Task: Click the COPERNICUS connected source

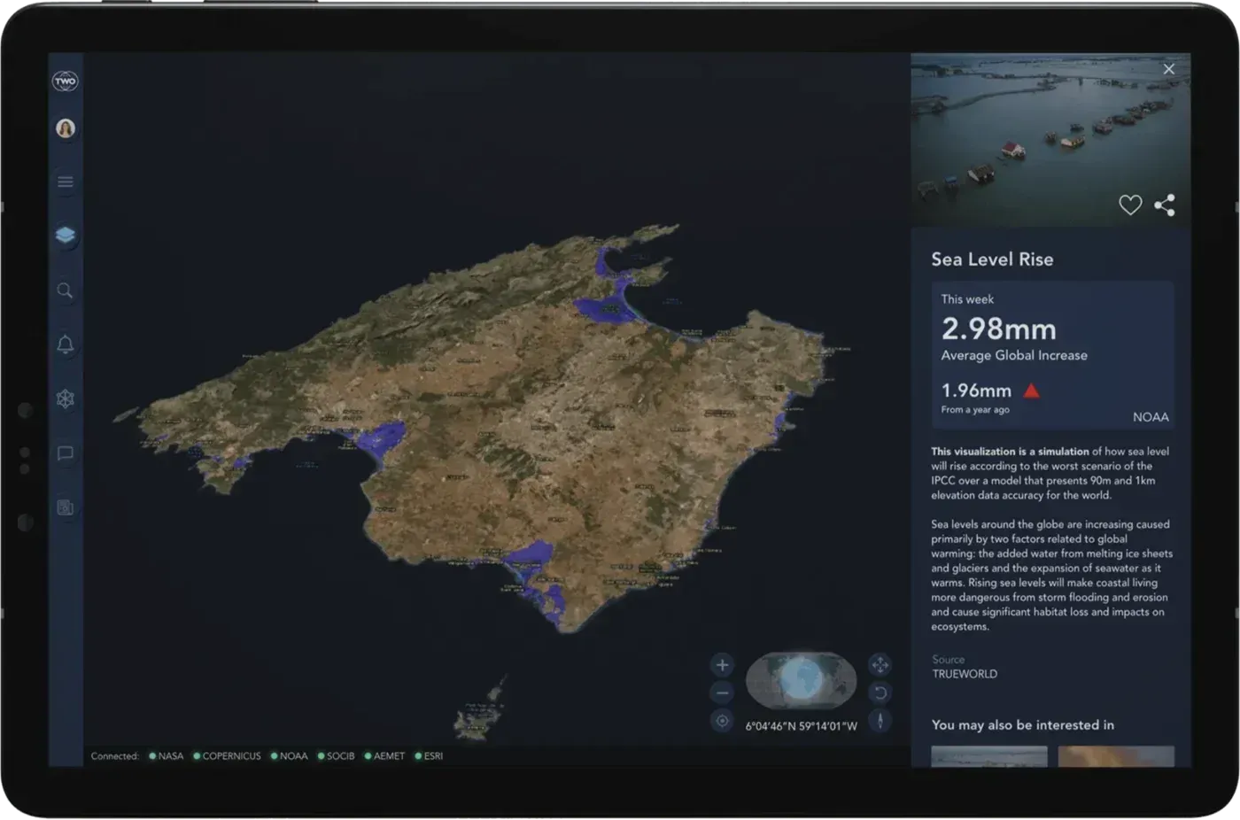Action: 228,756
